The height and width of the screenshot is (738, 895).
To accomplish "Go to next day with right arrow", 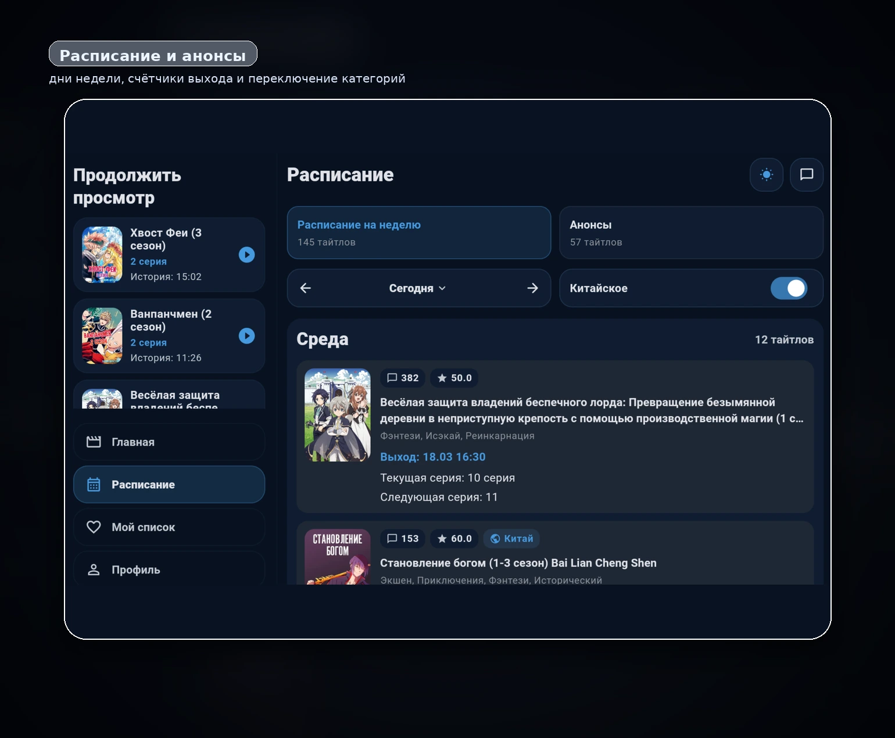I will click(x=532, y=288).
